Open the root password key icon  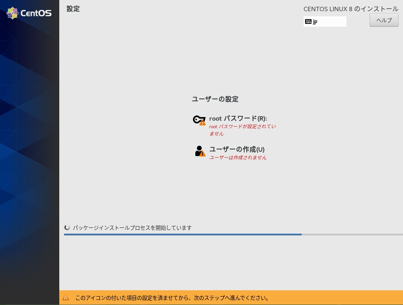pyautogui.click(x=199, y=120)
